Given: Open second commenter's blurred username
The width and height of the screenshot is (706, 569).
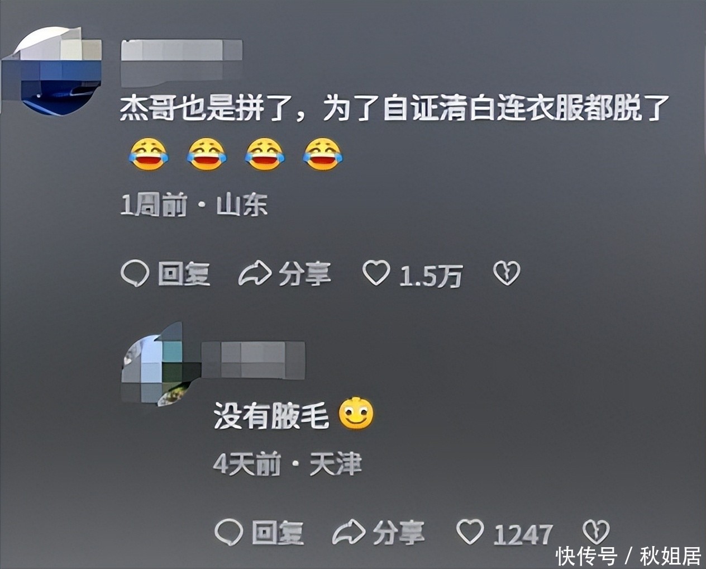Looking at the screenshot, I should click(x=253, y=360).
